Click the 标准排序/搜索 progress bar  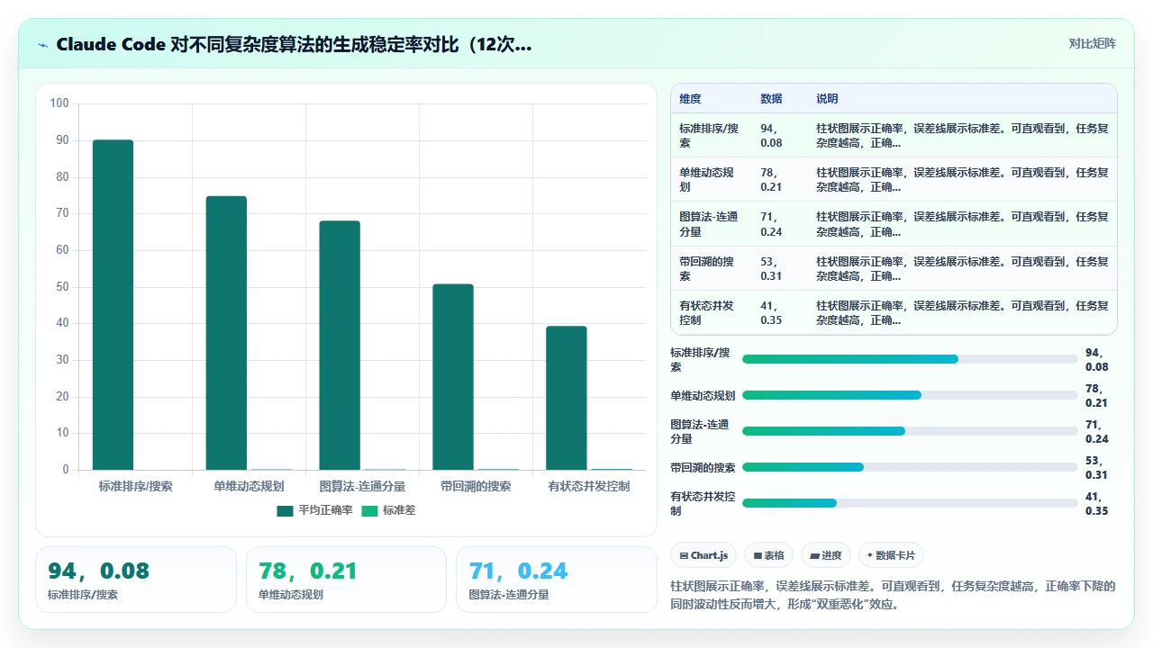click(x=910, y=359)
